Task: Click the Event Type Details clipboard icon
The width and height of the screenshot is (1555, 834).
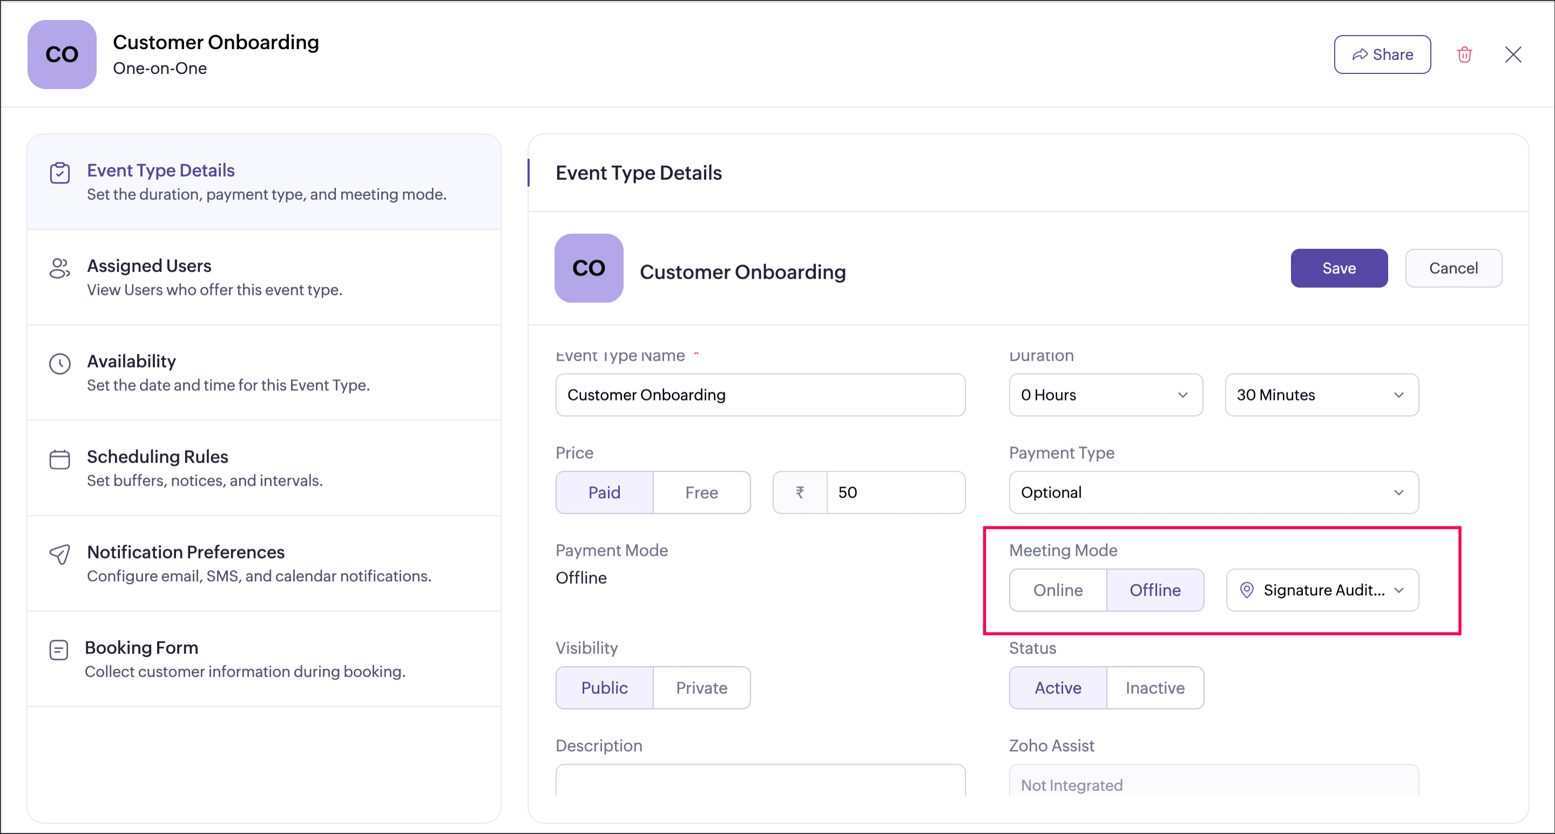Action: point(60,173)
